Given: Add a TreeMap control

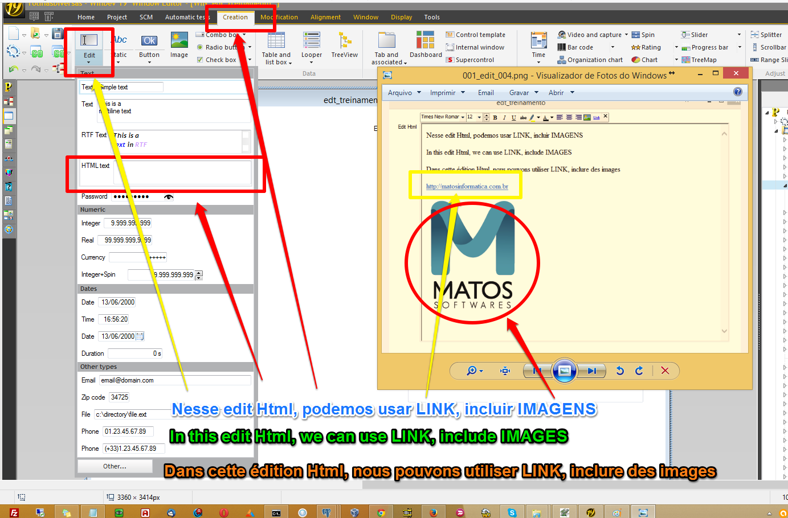Looking at the screenshot, I should point(699,60).
